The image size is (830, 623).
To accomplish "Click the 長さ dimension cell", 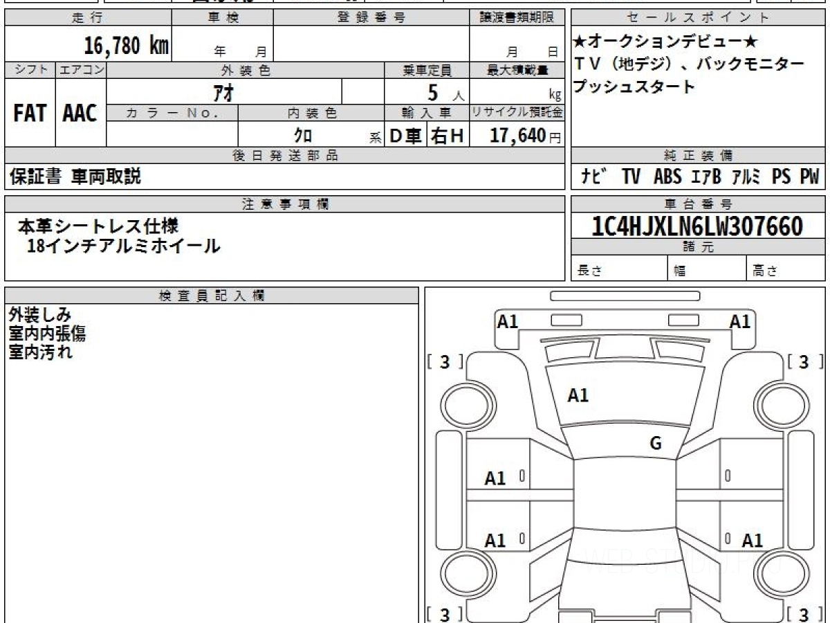I will pyautogui.click(x=619, y=269).
